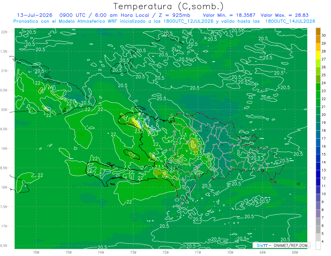Click the color bar label "16"

(324, 146)
